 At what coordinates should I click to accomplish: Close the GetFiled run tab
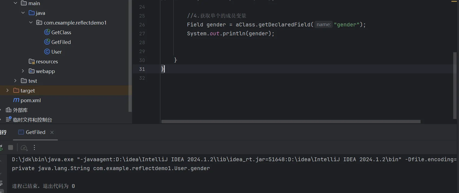(52, 132)
